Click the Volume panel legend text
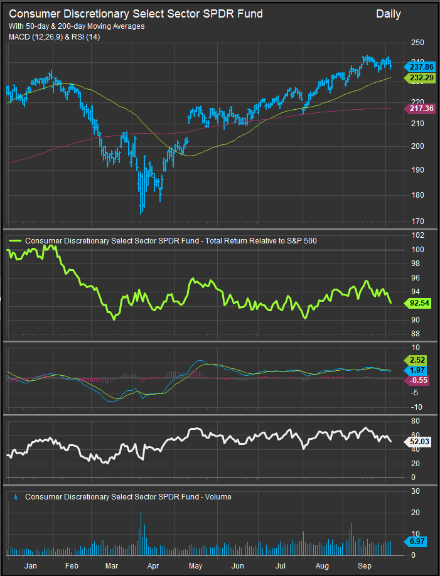Viewport: 440px width, 576px height. (128, 497)
